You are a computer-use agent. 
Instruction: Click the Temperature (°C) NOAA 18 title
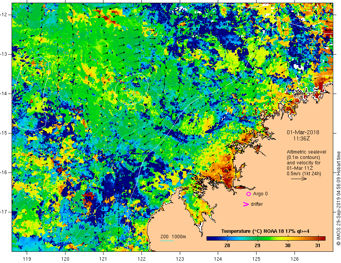[265, 231]
